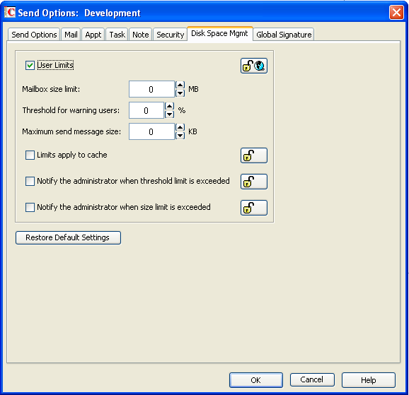Toggle lock for size limit exceeded notification
This screenshot has height=395, width=409.
(253, 208)
